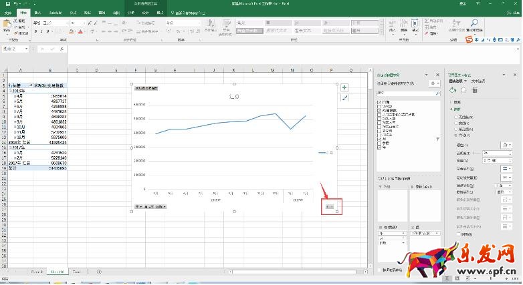Click the Chart Styles paintbrush button
The height and width of the screenshot is (285, 523).
pos(344,98)
